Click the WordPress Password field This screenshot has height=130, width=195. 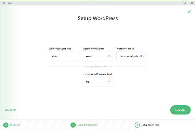coord(98,56)
